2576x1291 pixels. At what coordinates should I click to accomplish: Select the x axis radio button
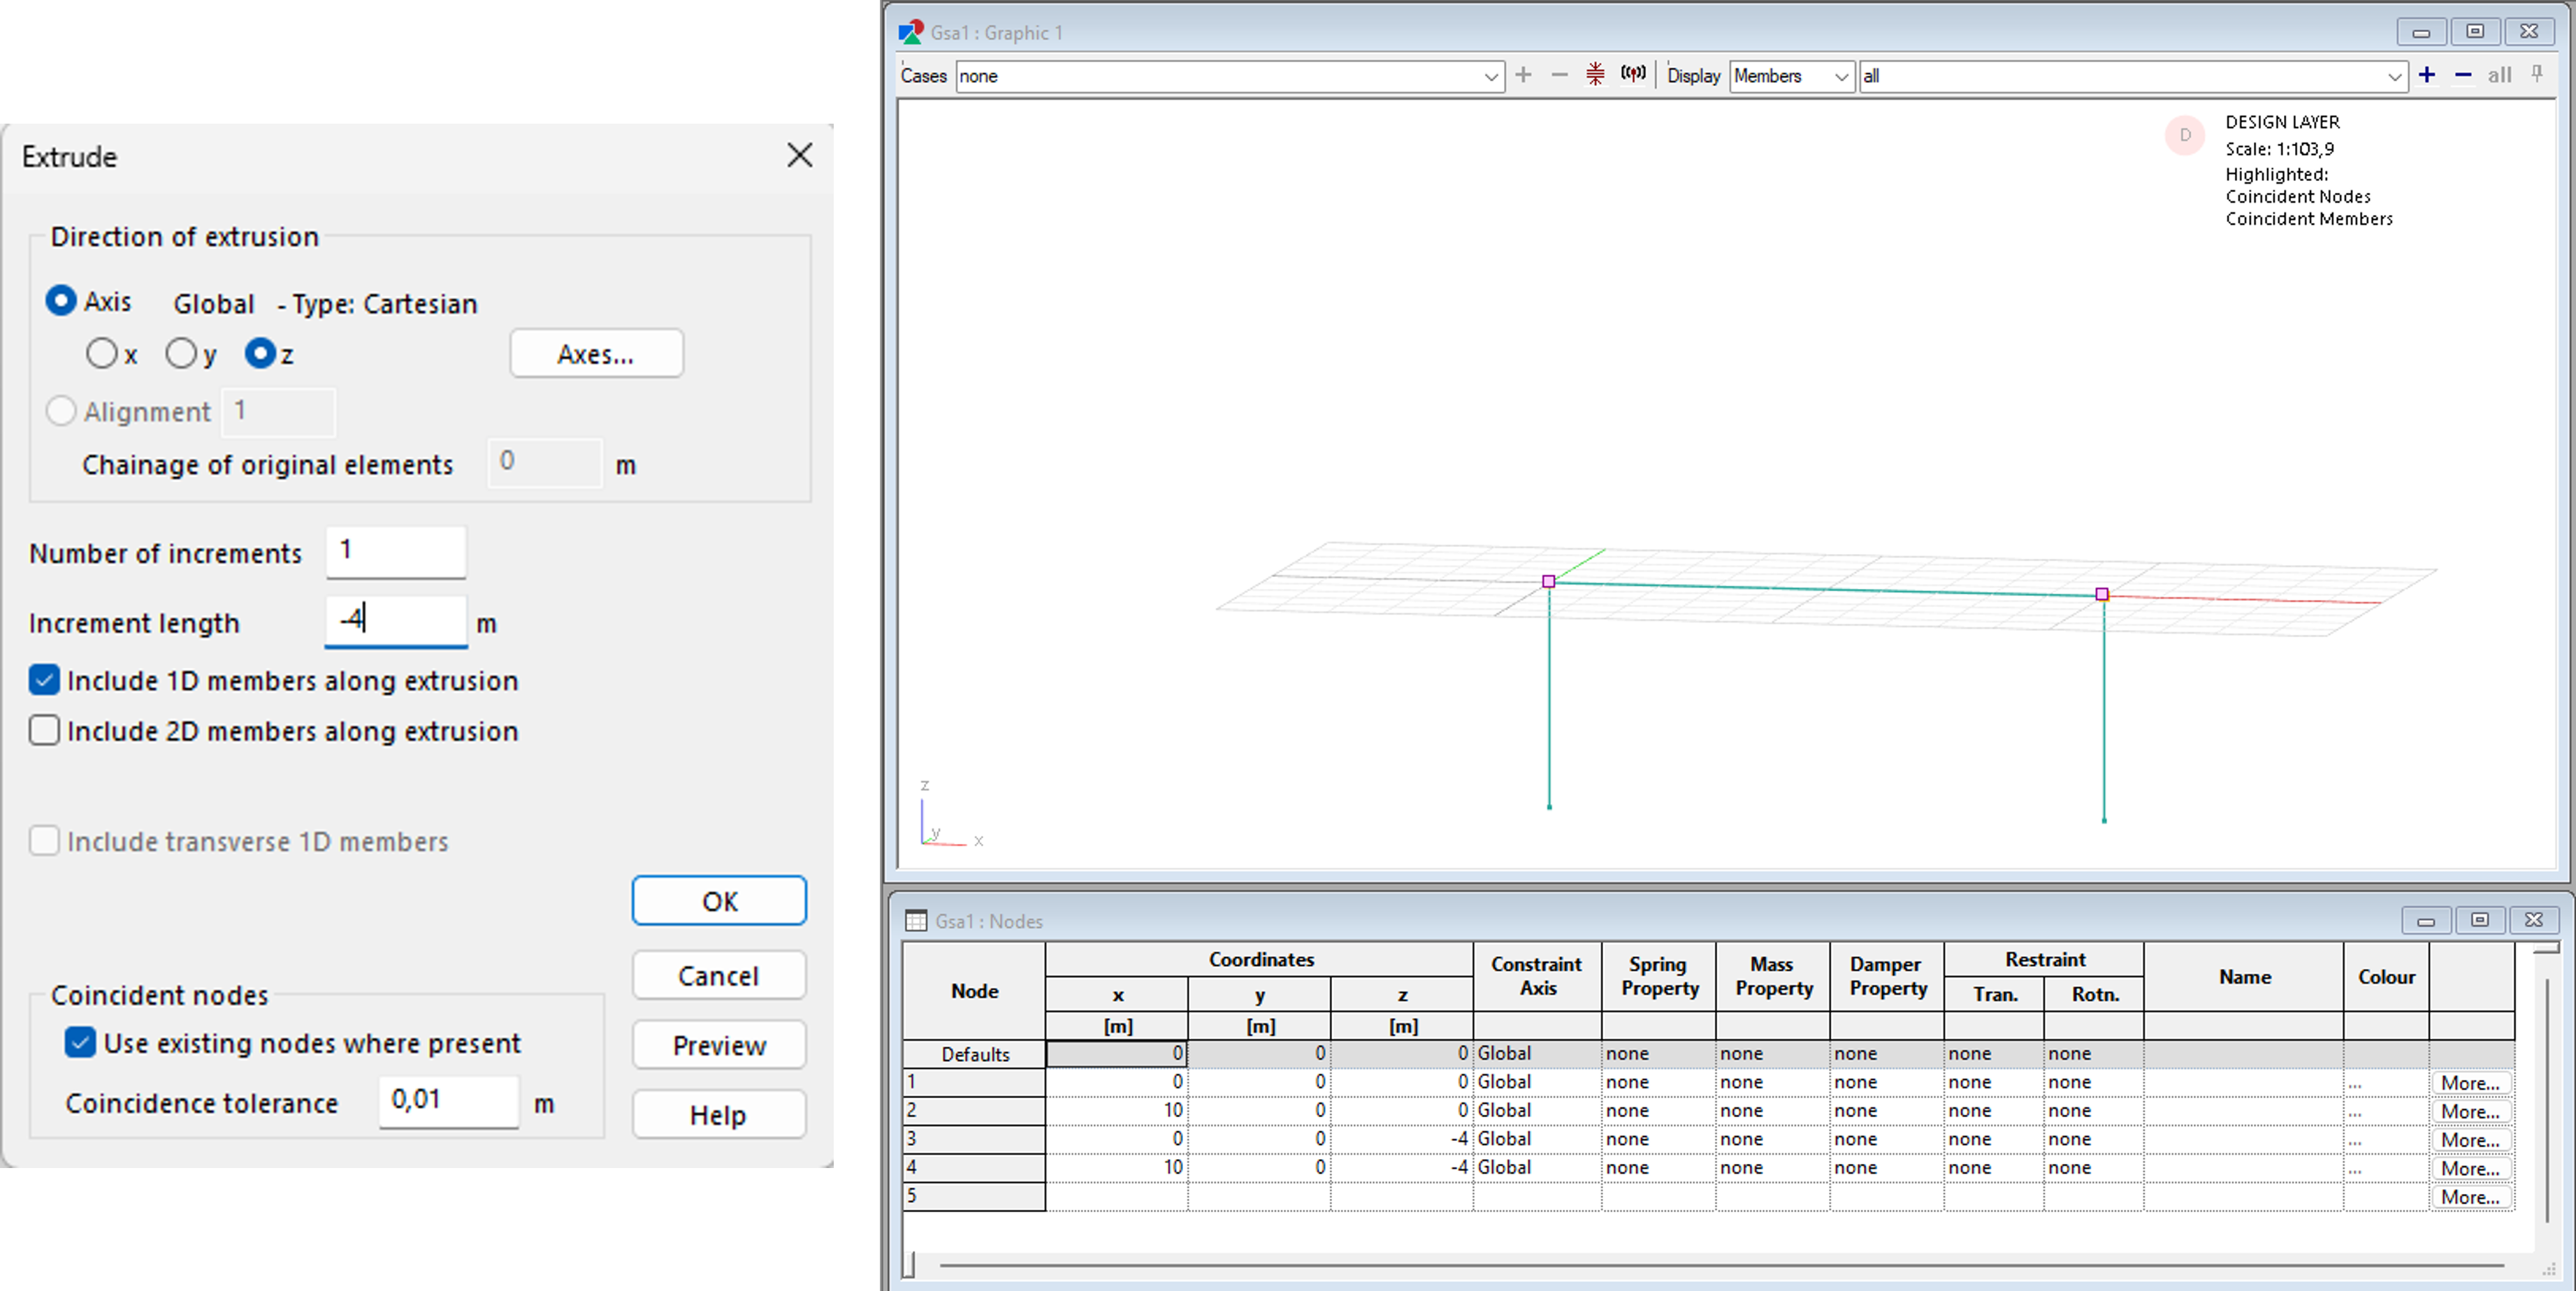101,353
